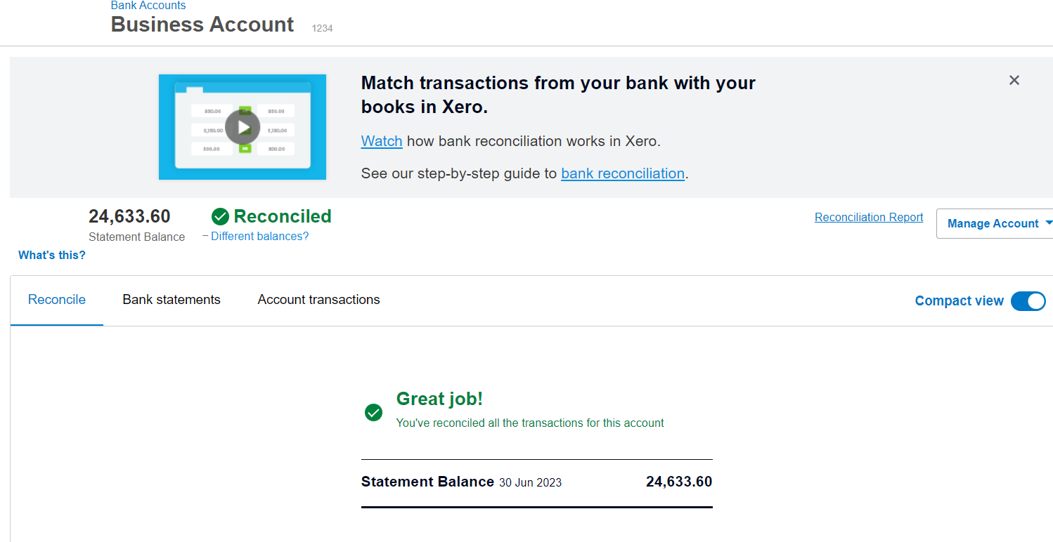Play the bank reconciliation tutorial video

[243, 127]
